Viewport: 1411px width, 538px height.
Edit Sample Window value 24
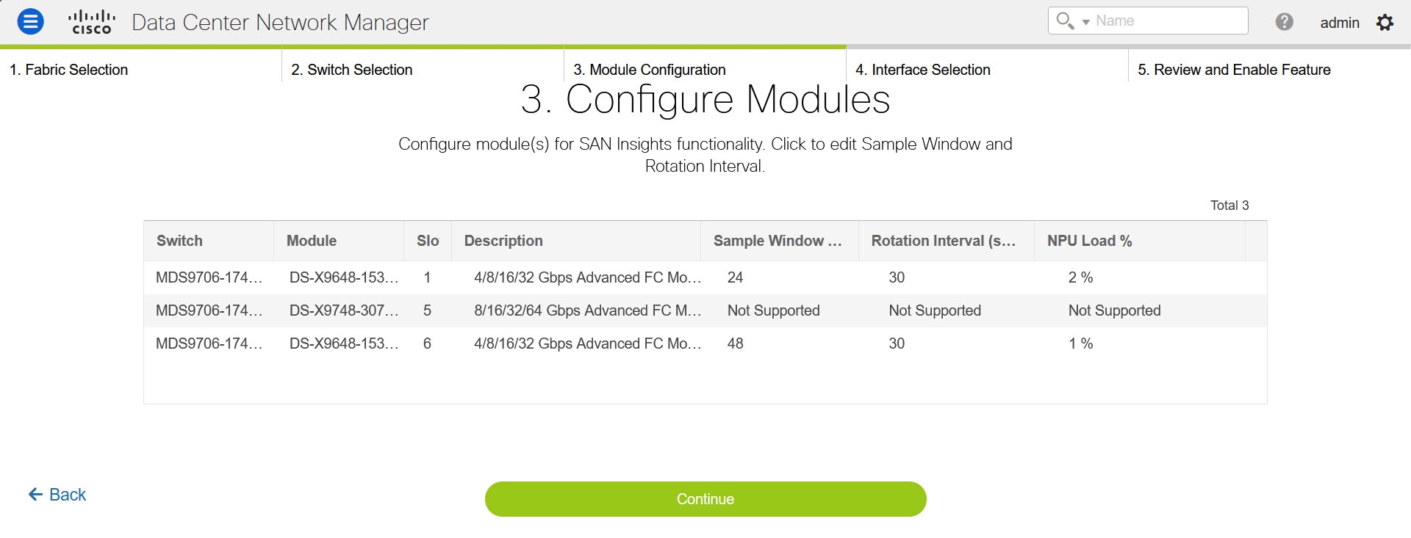pos(735,277)
